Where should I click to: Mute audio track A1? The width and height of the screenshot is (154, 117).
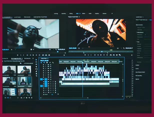click(51, 82)
